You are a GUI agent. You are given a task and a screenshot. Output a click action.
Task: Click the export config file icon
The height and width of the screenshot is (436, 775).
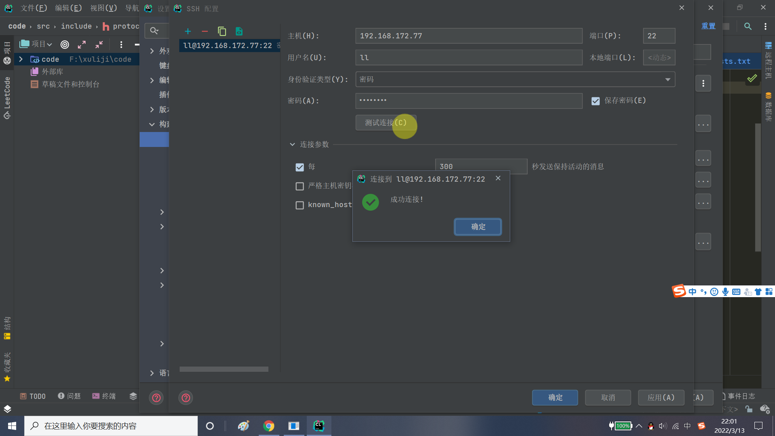pyautogui.click(x=239, y=31)
